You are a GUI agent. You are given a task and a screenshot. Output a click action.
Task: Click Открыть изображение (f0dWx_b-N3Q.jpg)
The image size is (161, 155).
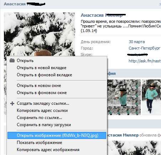(57, 135)
